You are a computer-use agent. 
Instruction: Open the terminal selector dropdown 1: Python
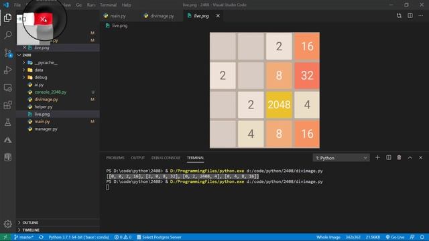click(x=341, y=158)
